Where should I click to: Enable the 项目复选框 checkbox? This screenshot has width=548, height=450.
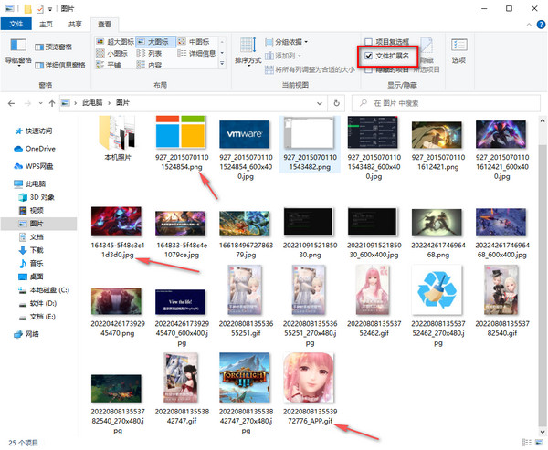point(368,42)
